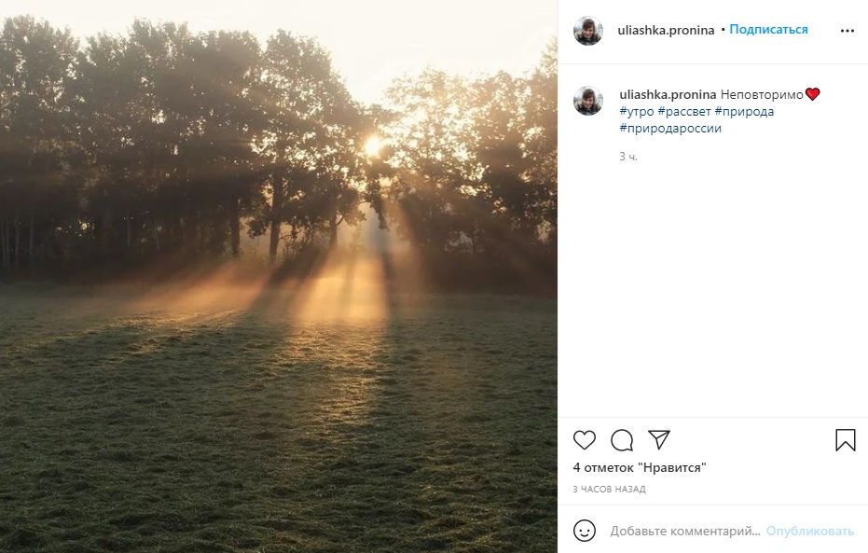This screenshot has width=868, height=553.
Task: Save the post with the bookmark icon
Action: pyautogui.click(x=845, y=440)
